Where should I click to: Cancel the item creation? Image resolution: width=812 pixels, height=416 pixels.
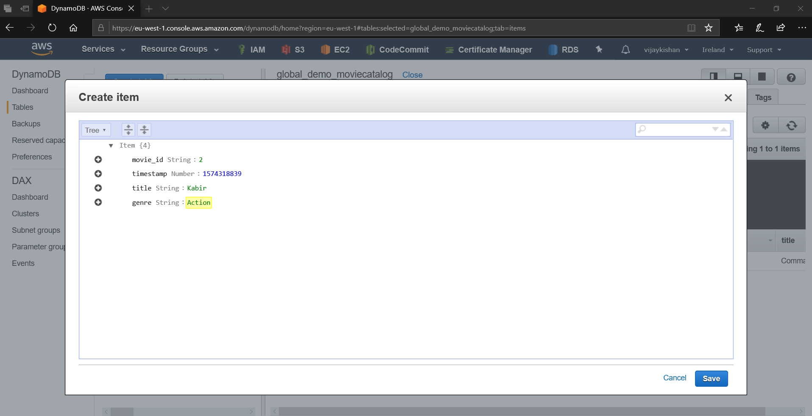pos(675,378)
